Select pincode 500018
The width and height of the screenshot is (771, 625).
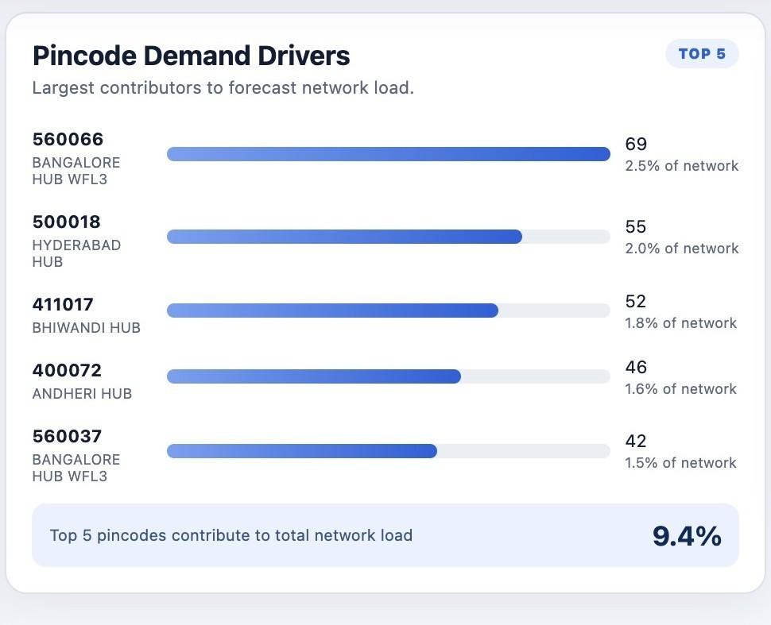click(x=67, y=222)
